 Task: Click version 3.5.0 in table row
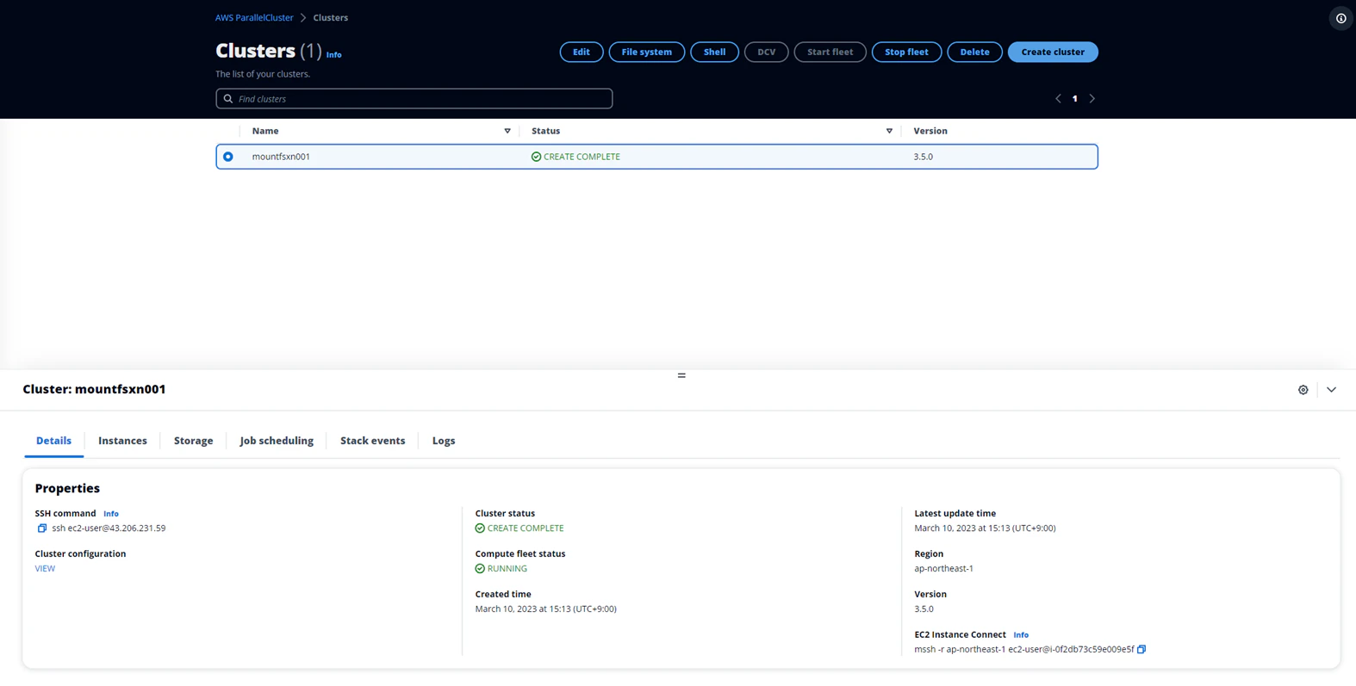point(924,157)
